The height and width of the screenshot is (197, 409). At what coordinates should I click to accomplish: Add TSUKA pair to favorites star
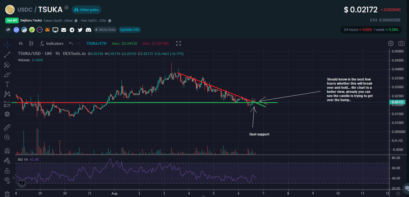66,8
